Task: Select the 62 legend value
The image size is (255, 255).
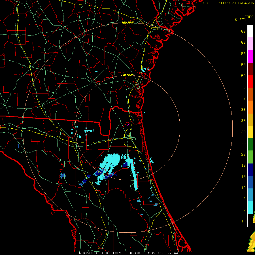Action: point(243,42)
